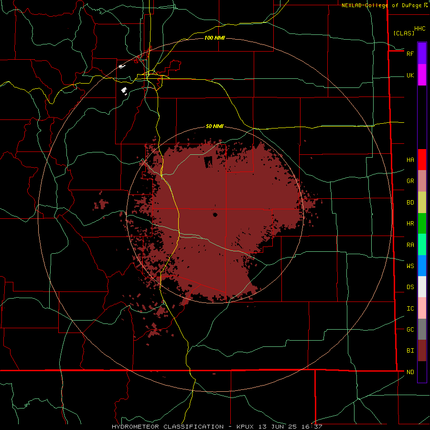Viewport: 430px width, 430px height.
Task: Click the IC legend label
Action: (410, 309)
